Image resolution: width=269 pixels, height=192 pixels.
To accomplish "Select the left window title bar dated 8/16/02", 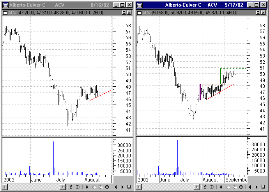I will pyautogui.click(x=67, y=5).
